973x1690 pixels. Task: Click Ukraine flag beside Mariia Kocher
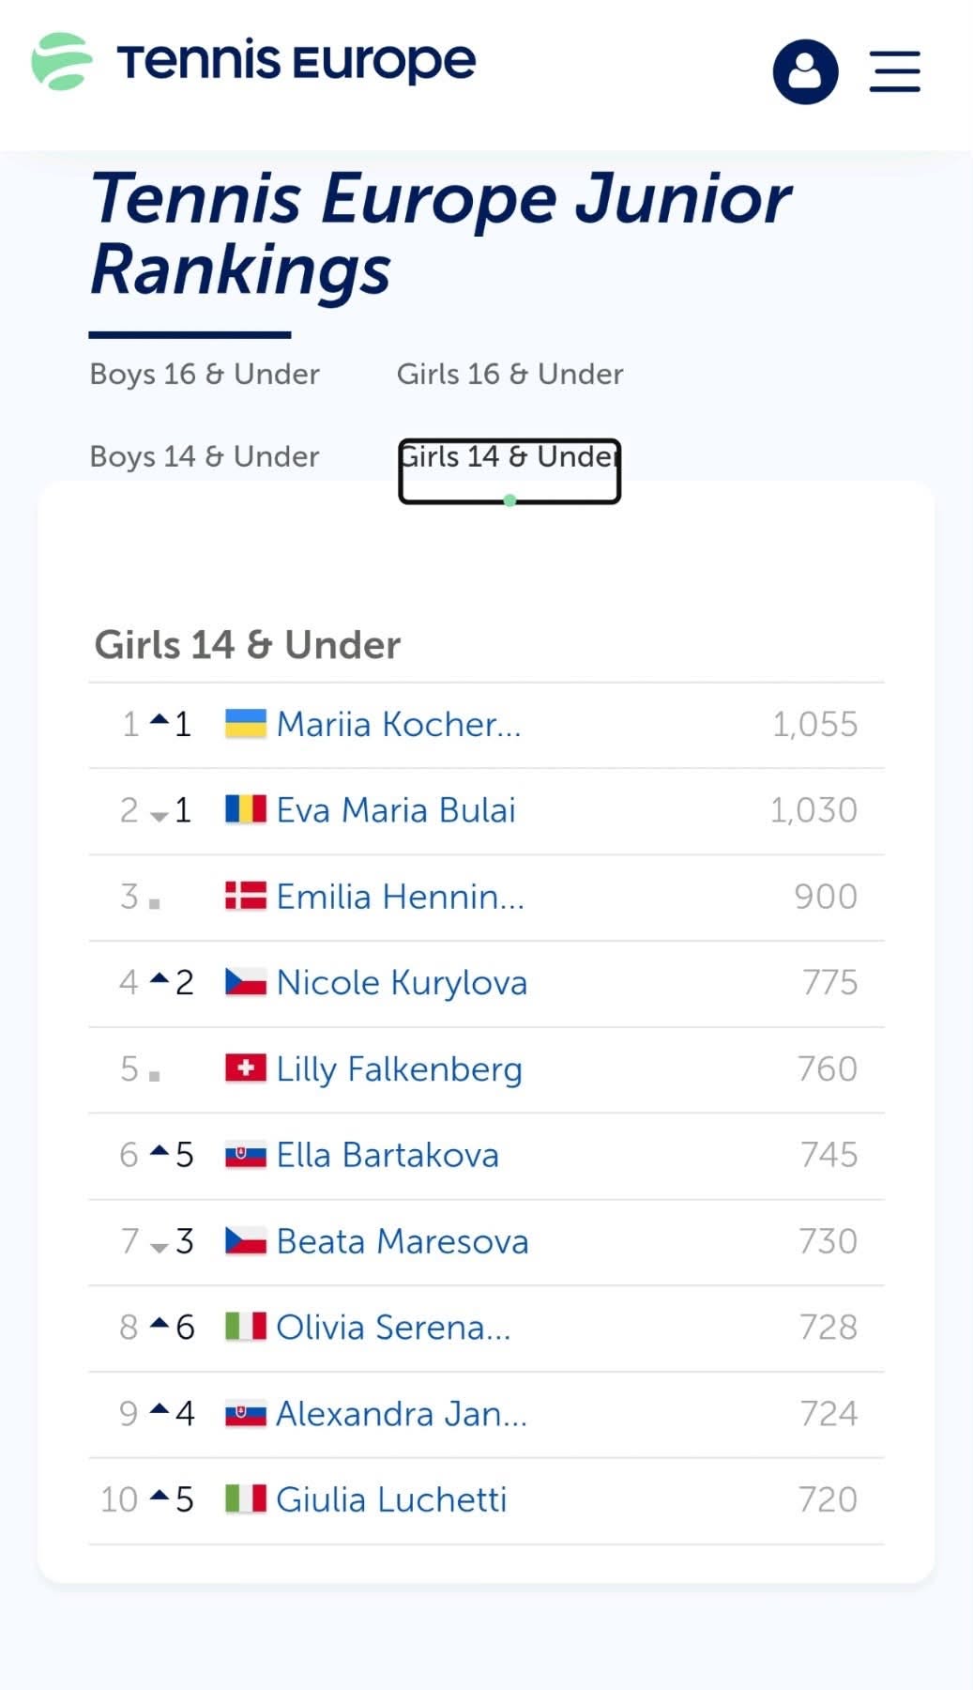(246, 724)
